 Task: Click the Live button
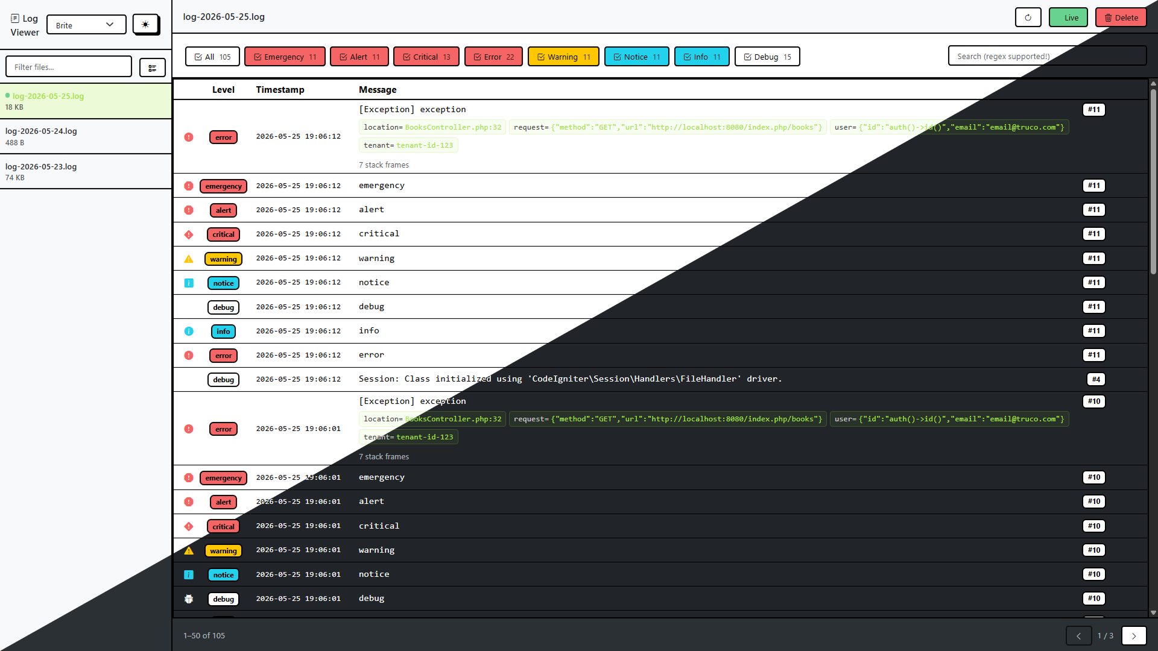[x=1068, y=17]
